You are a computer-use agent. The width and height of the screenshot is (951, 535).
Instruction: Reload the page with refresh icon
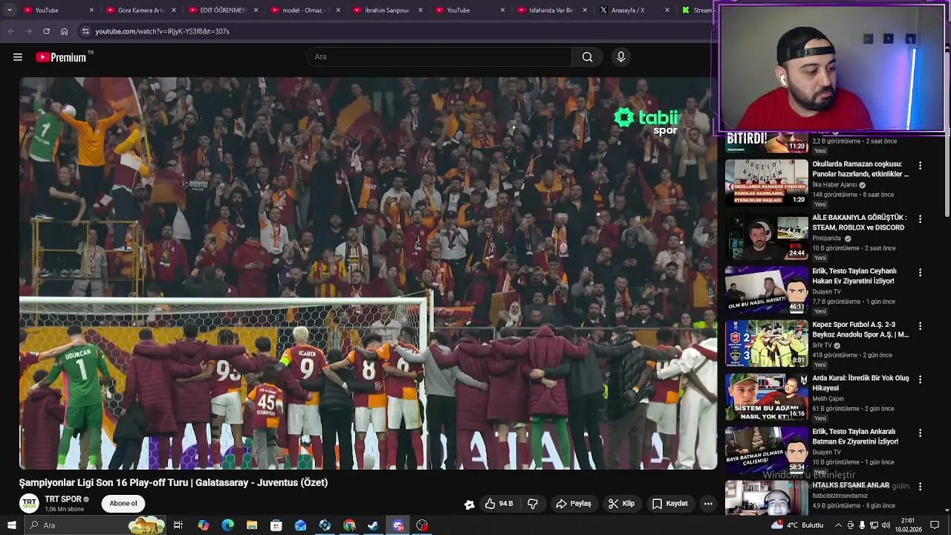click(x=46, y=31)
